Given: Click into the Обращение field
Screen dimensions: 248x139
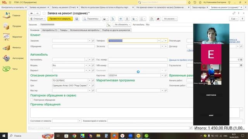Looking at the screenshot, I should [x=73, y=46].
